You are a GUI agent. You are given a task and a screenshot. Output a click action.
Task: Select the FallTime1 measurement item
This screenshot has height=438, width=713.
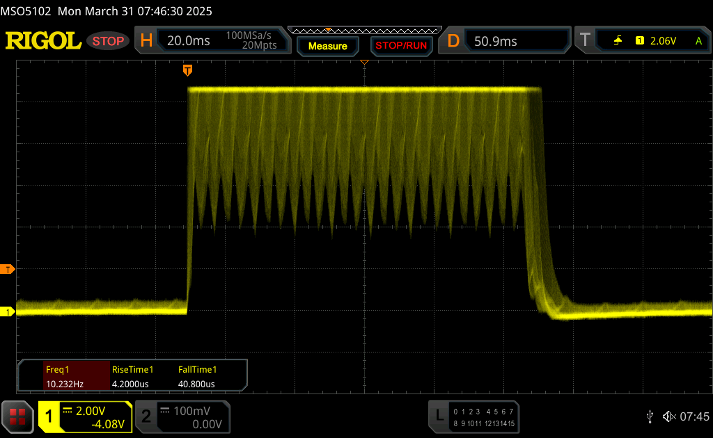pos(197,369)
